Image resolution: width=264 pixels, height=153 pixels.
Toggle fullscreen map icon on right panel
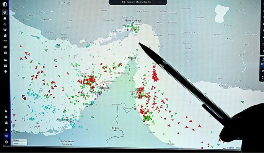[x=262, y=77]
